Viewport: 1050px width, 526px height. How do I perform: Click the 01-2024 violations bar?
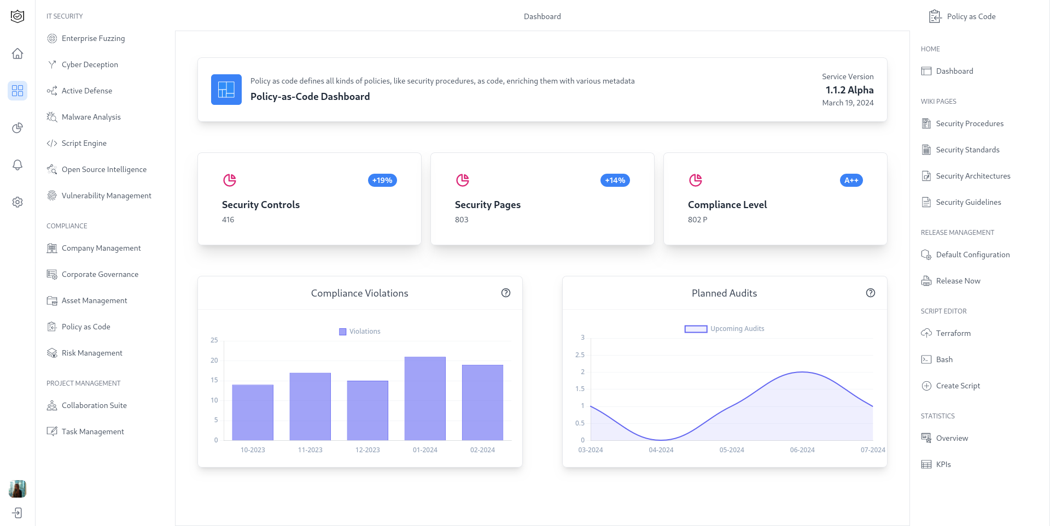tap(425, 398)
